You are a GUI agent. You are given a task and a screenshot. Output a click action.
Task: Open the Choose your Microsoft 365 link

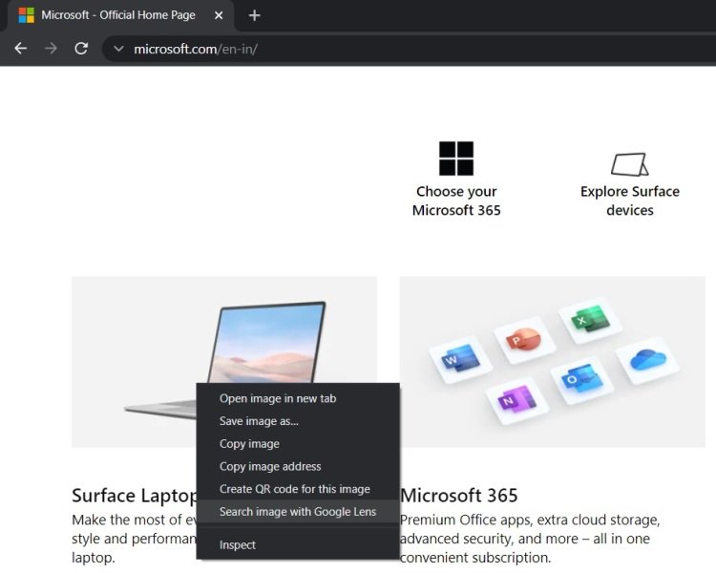[x=456, y=201]
